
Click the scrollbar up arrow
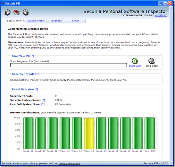pos(171,8)
